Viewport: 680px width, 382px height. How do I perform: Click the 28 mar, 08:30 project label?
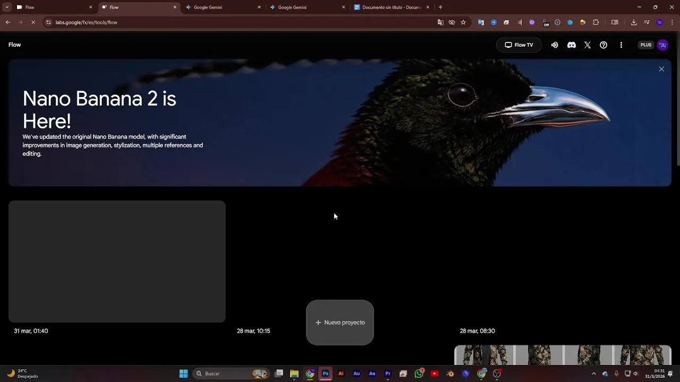click(477, 331)
